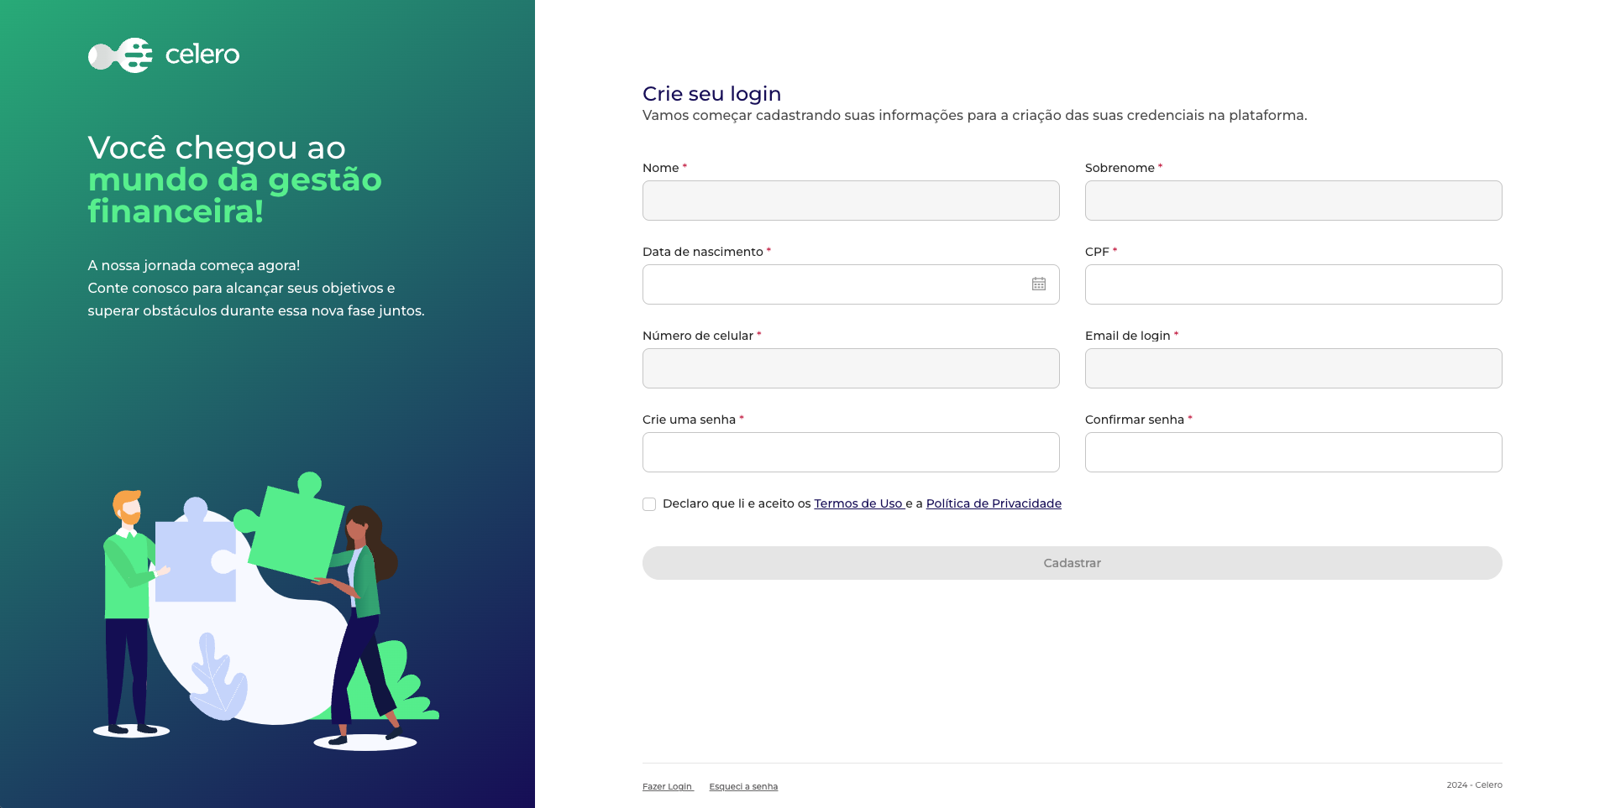Click into the Número de celular field
This screenshot has height=808, width=1605.
click(x=851, y=368)
